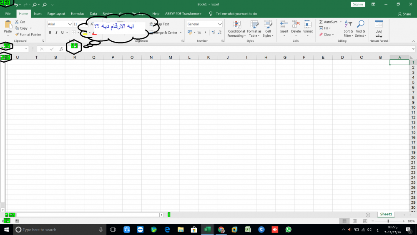The width and height of the screenshot is (417, 235).
Task: Switch to Page Layout view in status bar
Action: click(354, 221)
